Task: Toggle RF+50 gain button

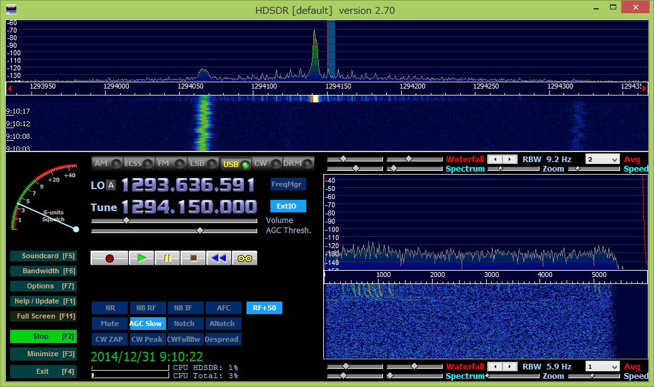Action: [x=265, y=308]
